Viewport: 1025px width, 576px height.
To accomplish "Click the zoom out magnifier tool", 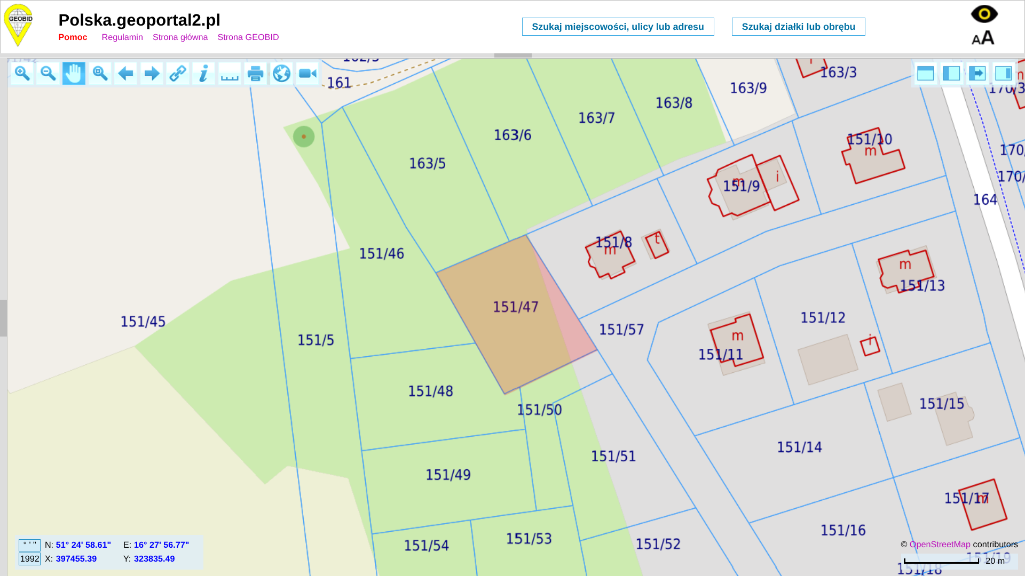I will [x=48, y=74].
